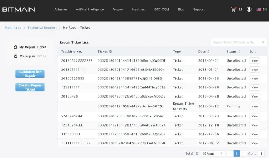The image size is (269, 158).
Task: Click the US flag language icon
Action: coord(259,10)
